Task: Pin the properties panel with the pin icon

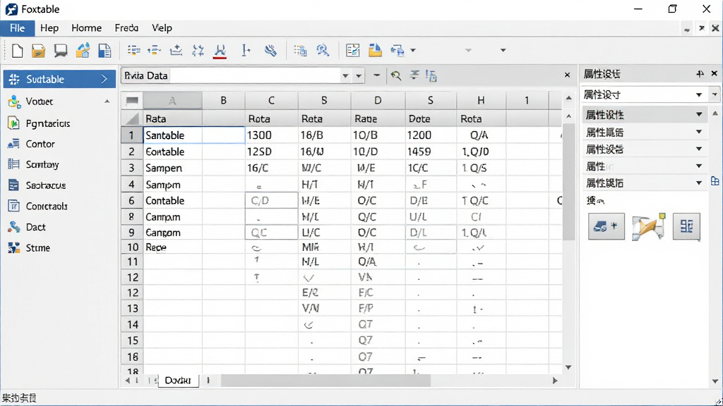Action: tap(700, 73)
